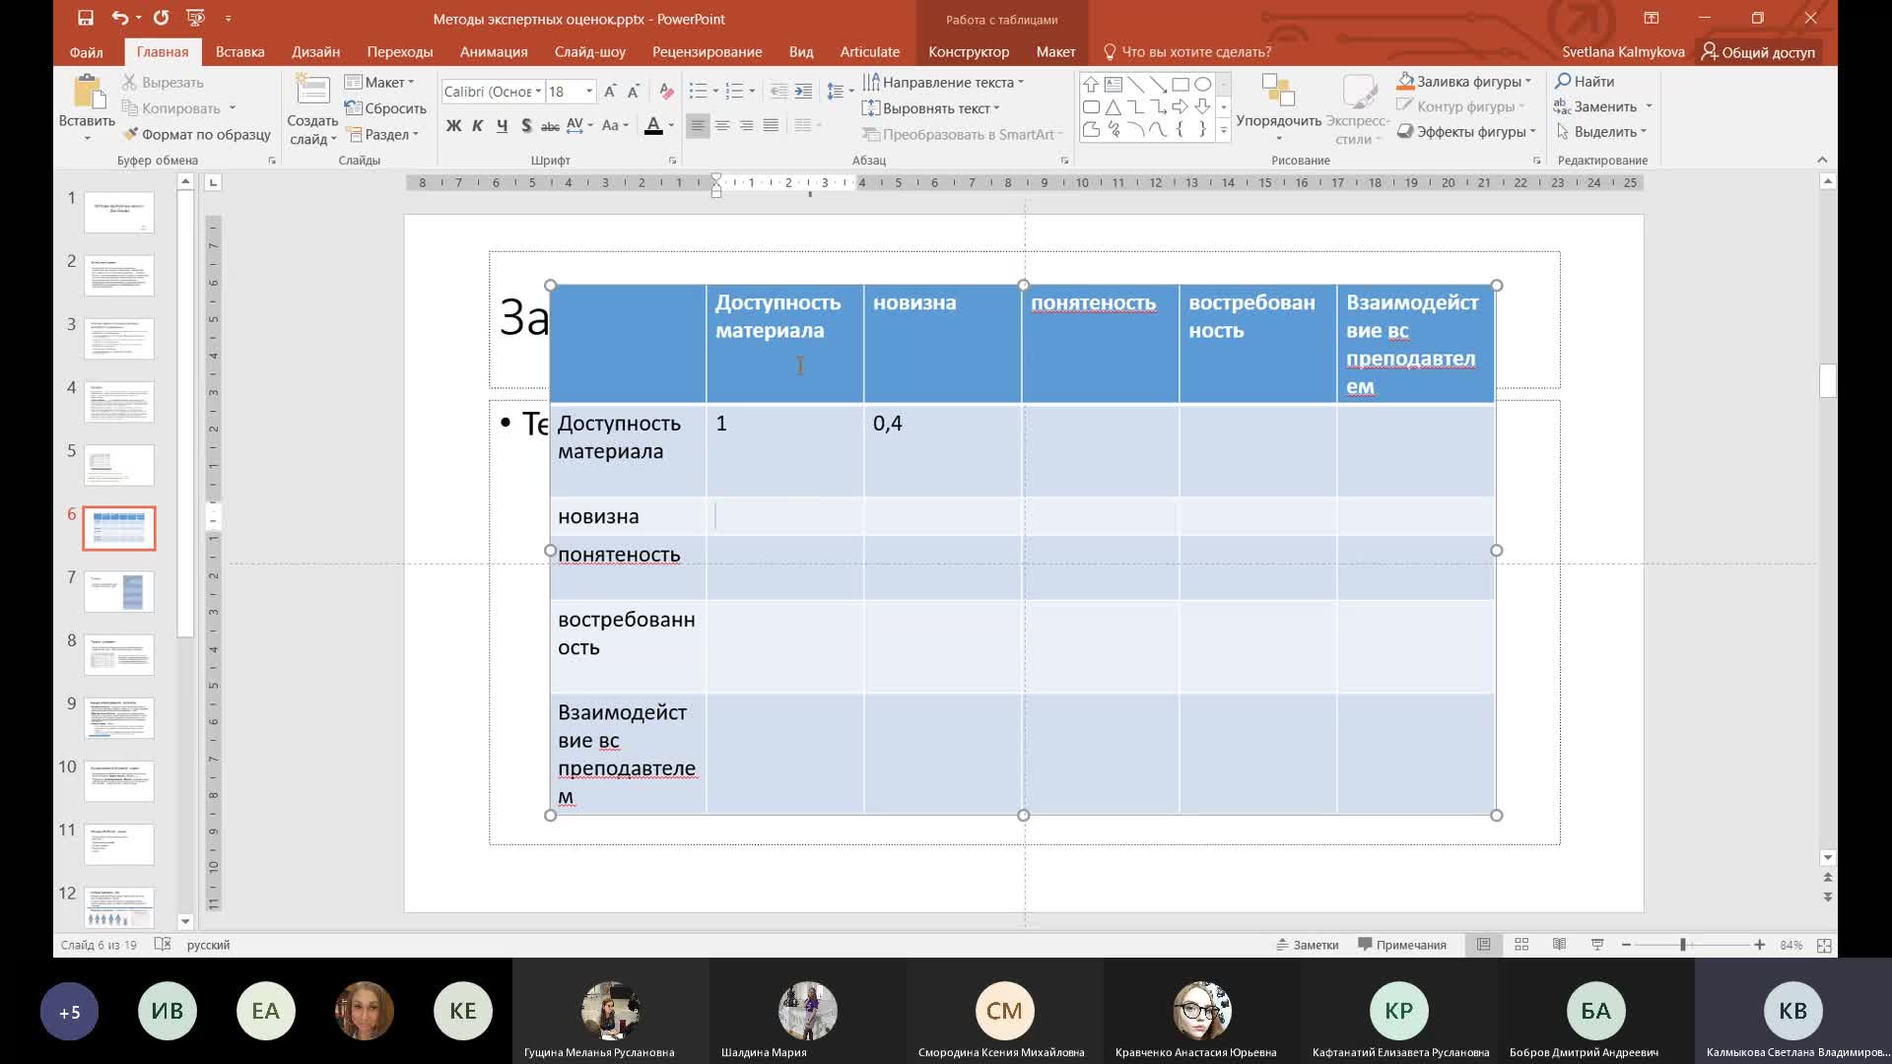
Task: Increase list indent level
Action: coord(803,92)
